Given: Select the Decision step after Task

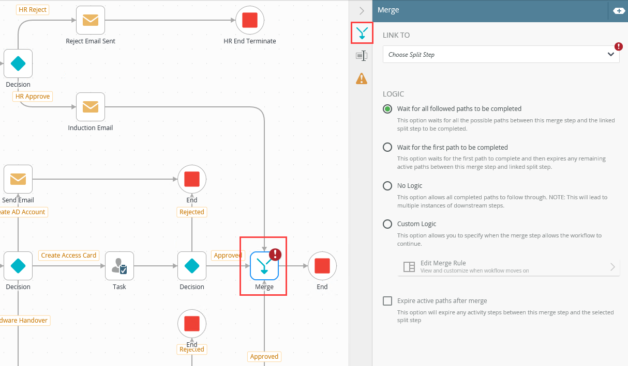Looking at the screenshot, I should (192, 266).
